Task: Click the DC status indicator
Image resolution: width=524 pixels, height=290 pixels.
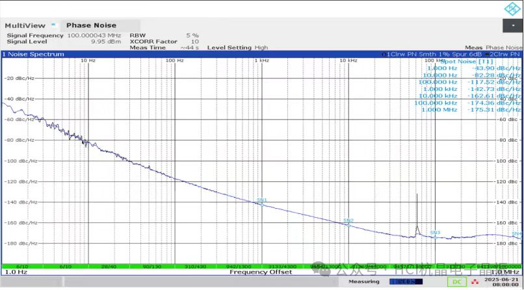Action: 457,282
